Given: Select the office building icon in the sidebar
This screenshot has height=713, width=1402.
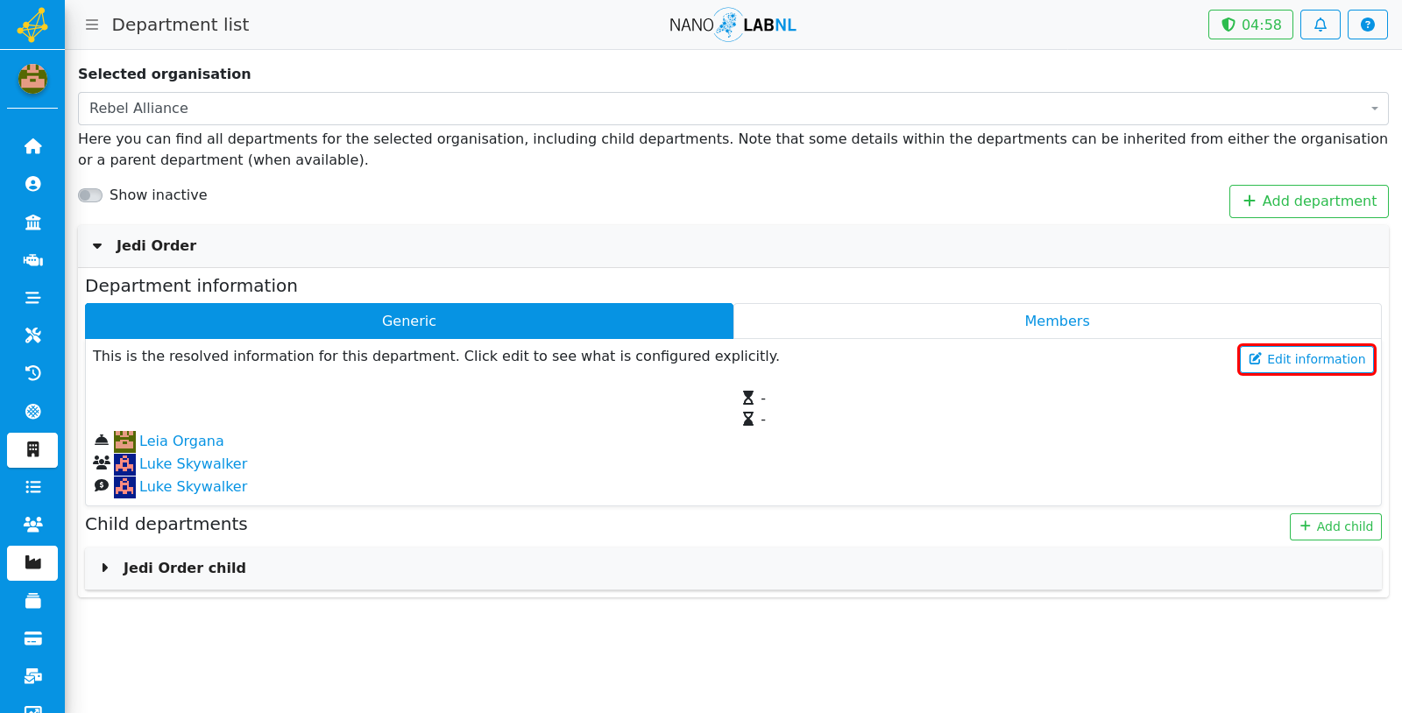Looking at the screenshot, I should pyautogui.click(x=32, y=450).
